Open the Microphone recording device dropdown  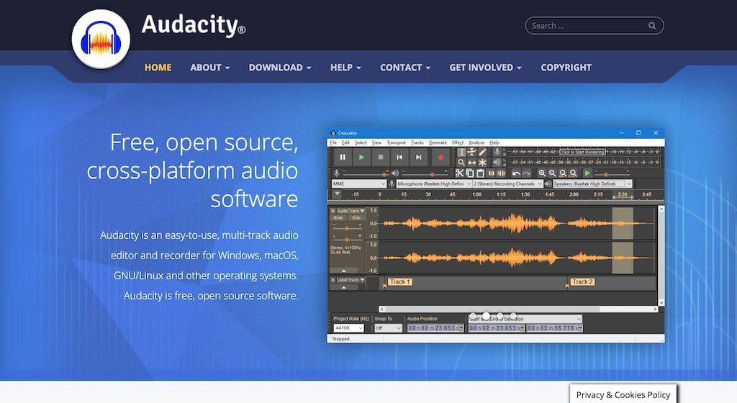434,184
